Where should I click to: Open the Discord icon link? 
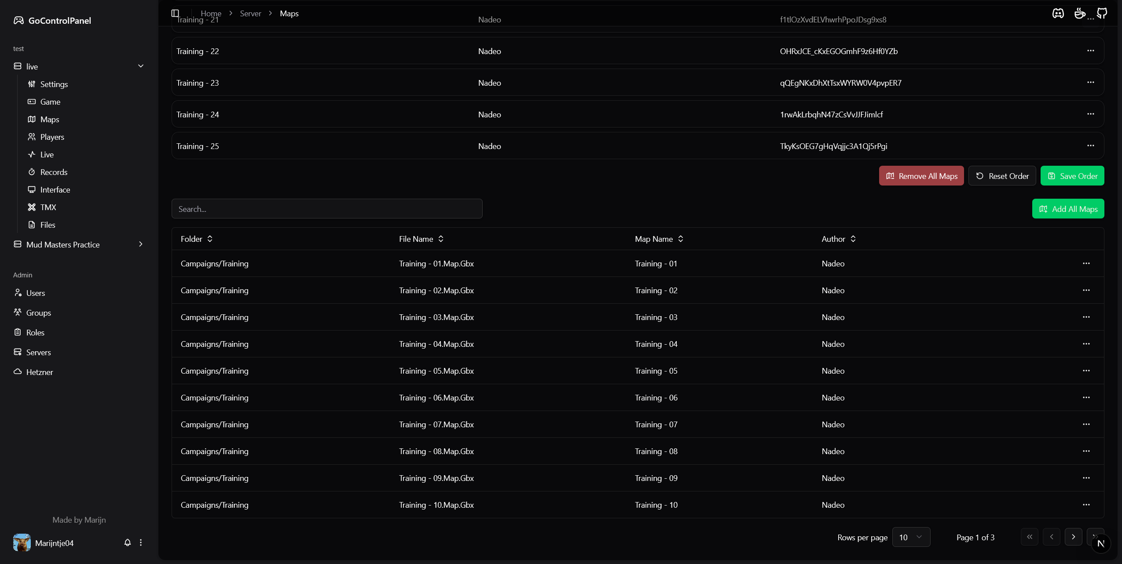1058,13
